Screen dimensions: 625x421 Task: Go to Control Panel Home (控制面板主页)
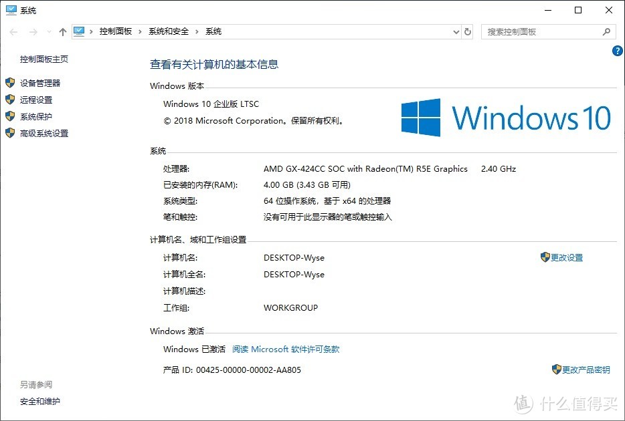(x=44, y=59)
